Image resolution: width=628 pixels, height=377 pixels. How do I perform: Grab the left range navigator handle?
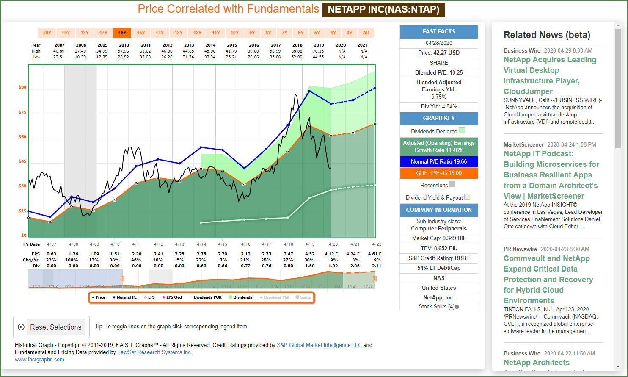[123, 279]
